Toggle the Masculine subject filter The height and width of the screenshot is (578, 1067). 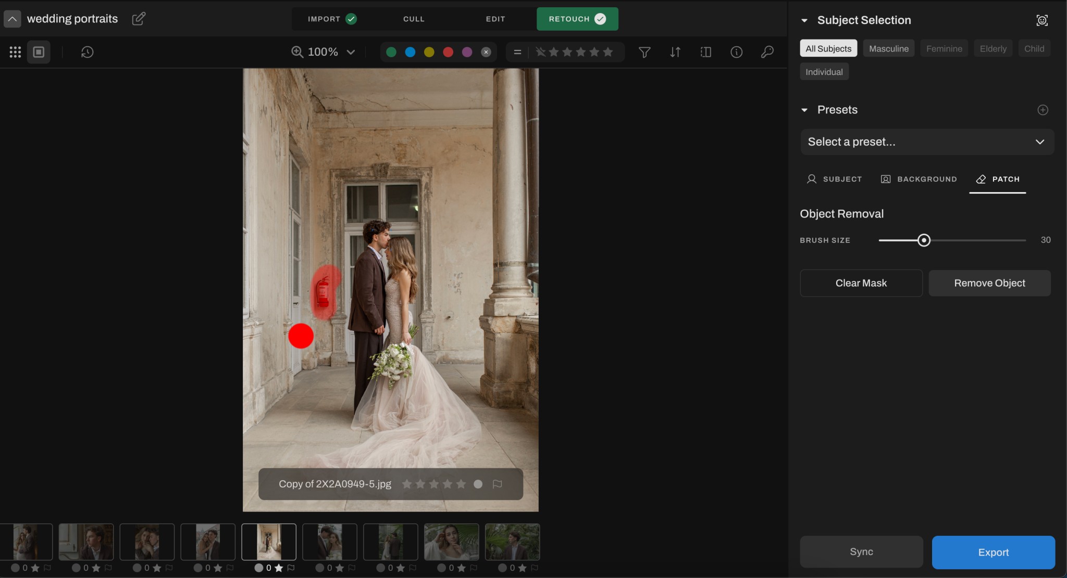click(888, 48)
